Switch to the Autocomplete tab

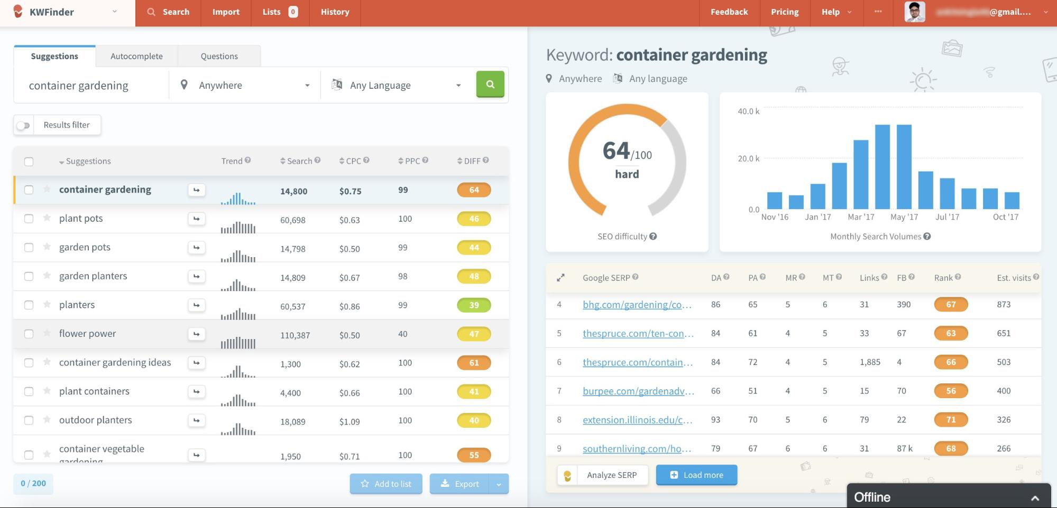[136, 55]
